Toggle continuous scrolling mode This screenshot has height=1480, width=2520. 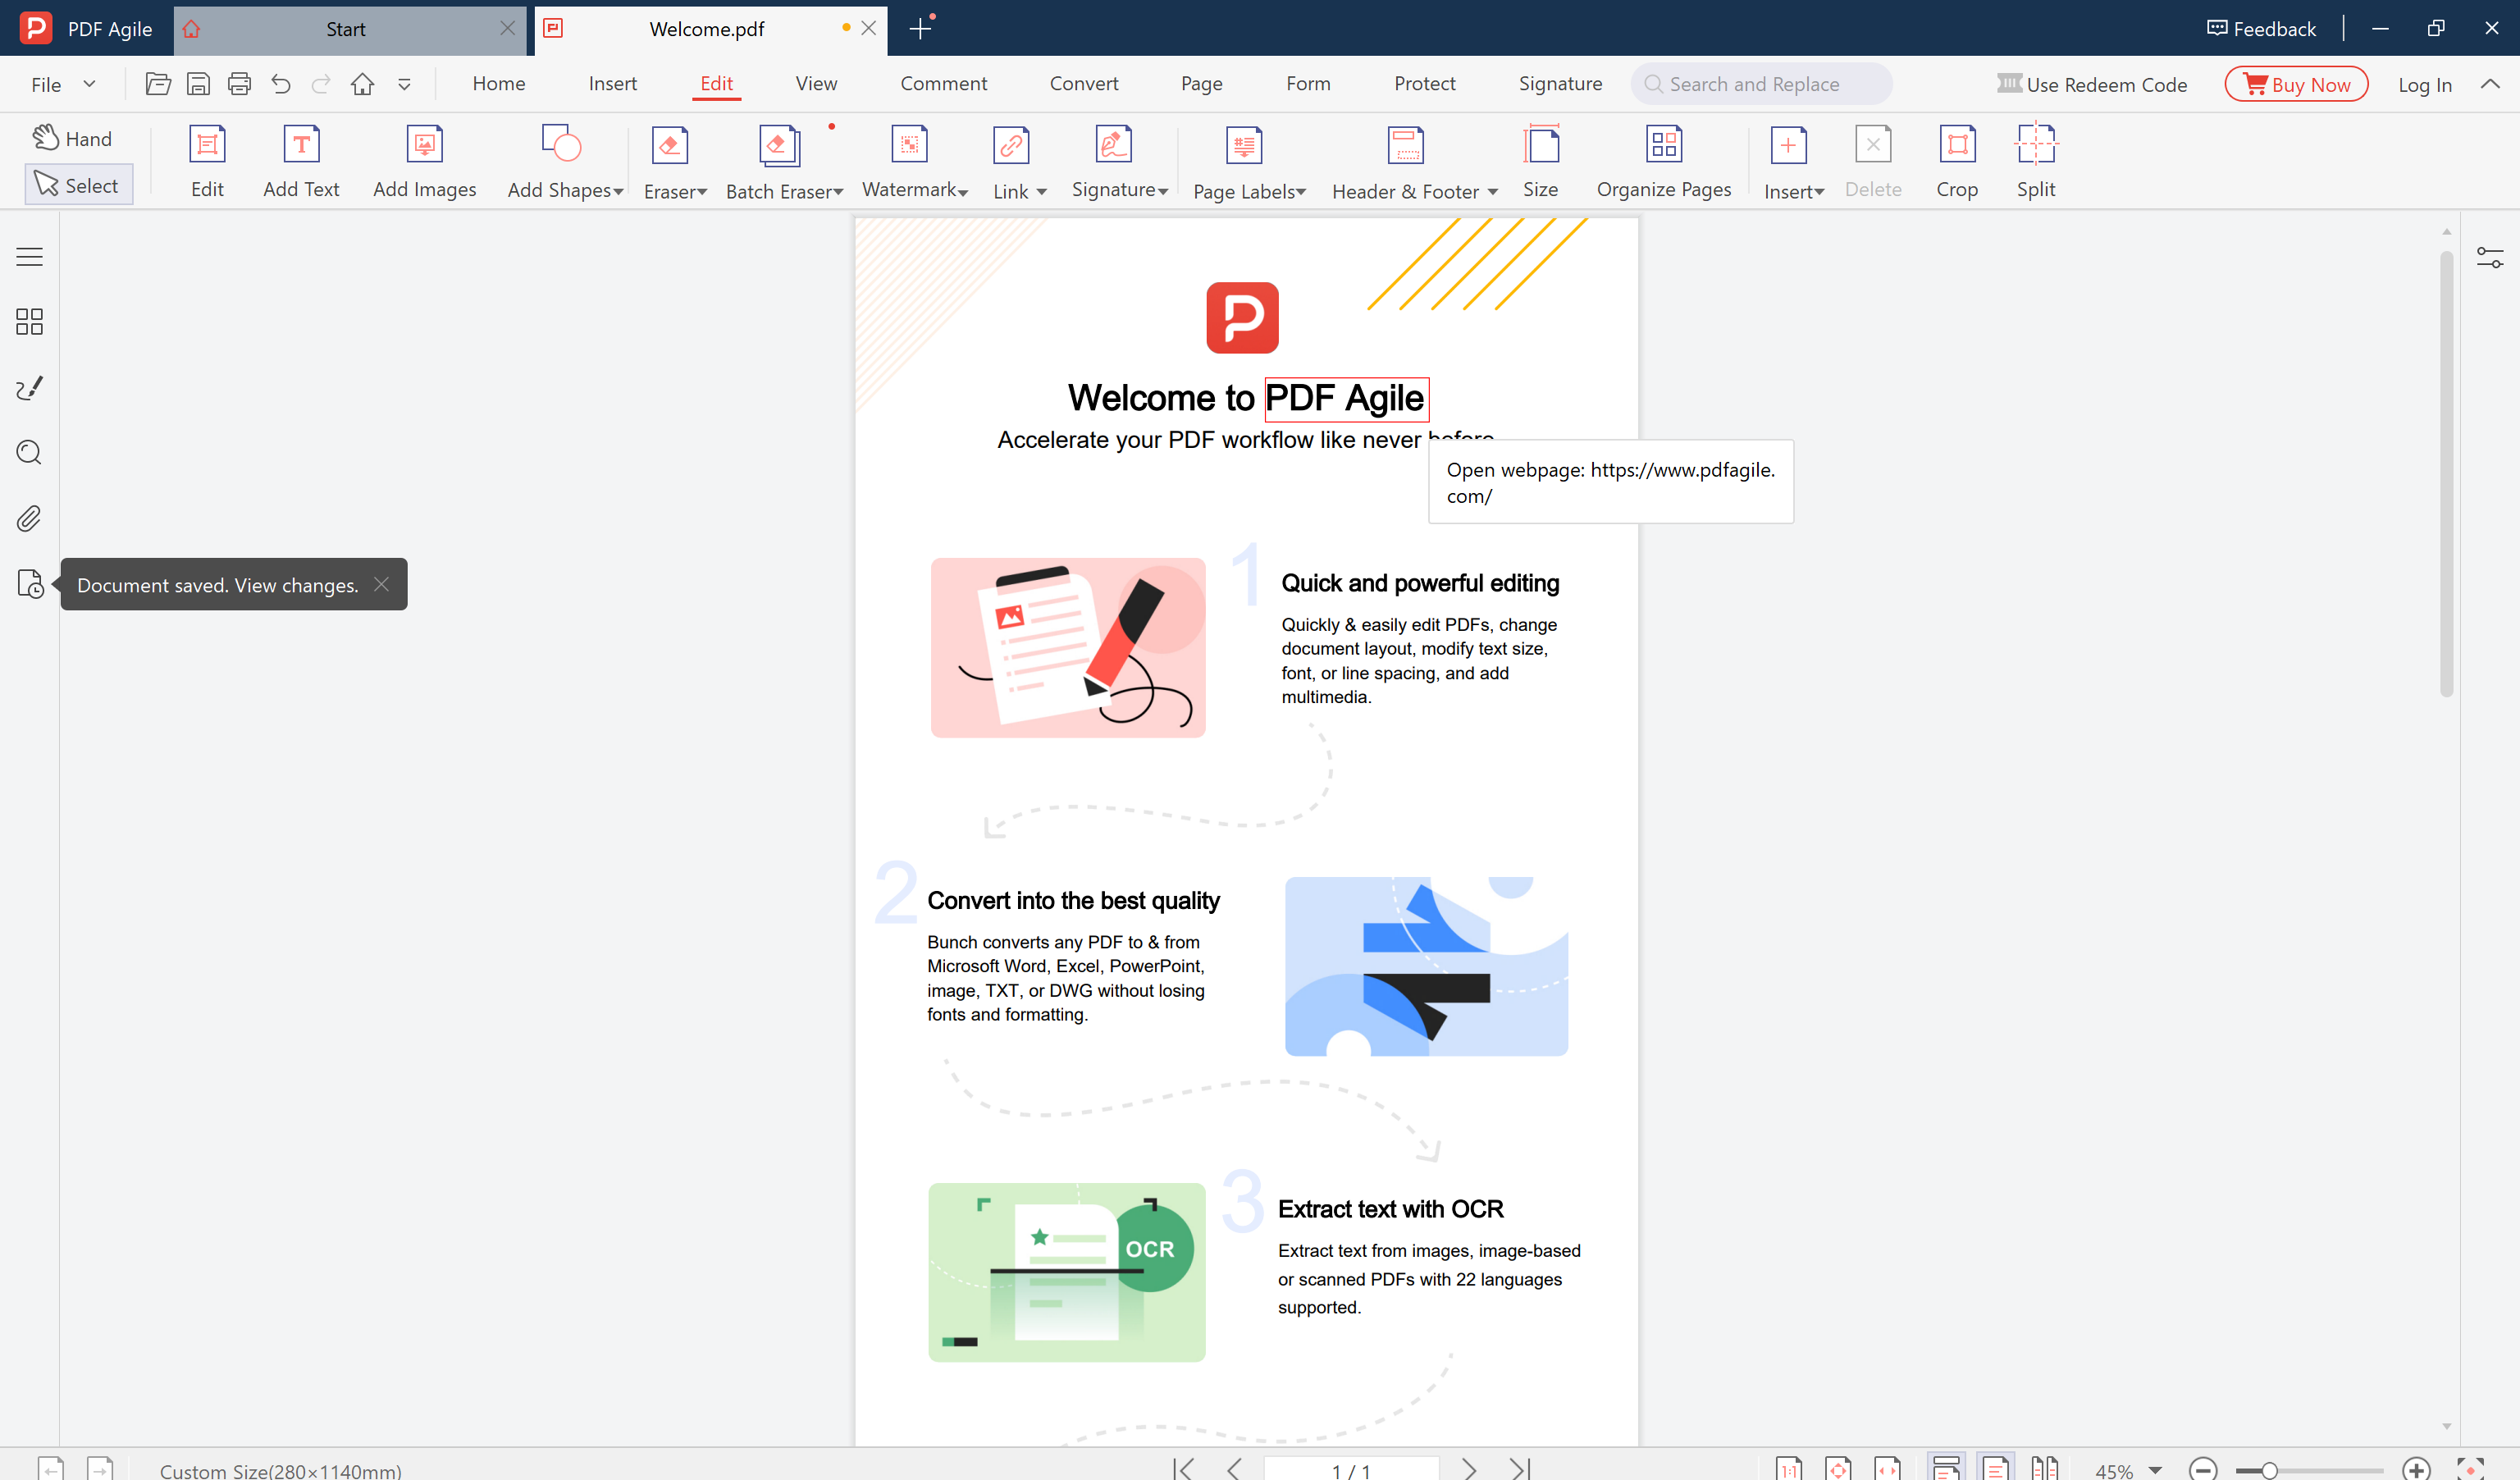pyautogui.click(x=1946, y=1468)
